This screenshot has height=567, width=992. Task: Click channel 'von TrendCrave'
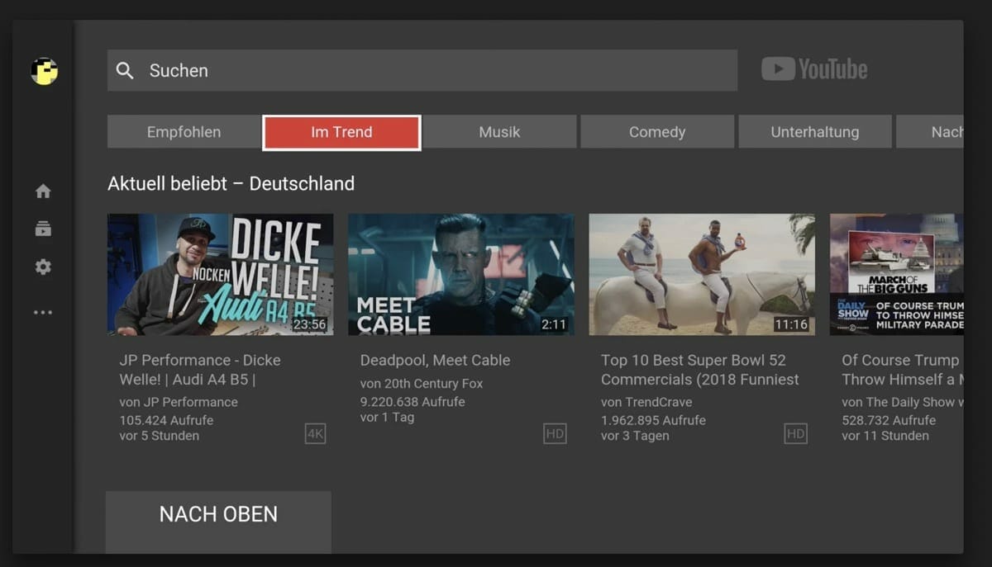pos(646,402)
